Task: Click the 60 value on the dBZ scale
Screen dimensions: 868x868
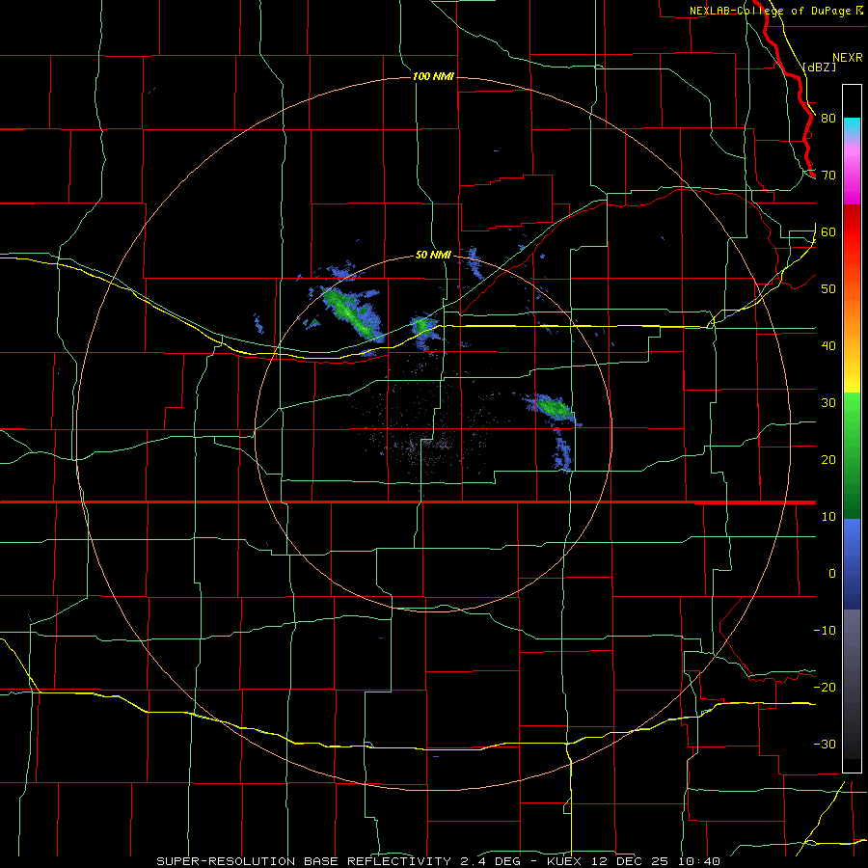Action: click(828, 231)
